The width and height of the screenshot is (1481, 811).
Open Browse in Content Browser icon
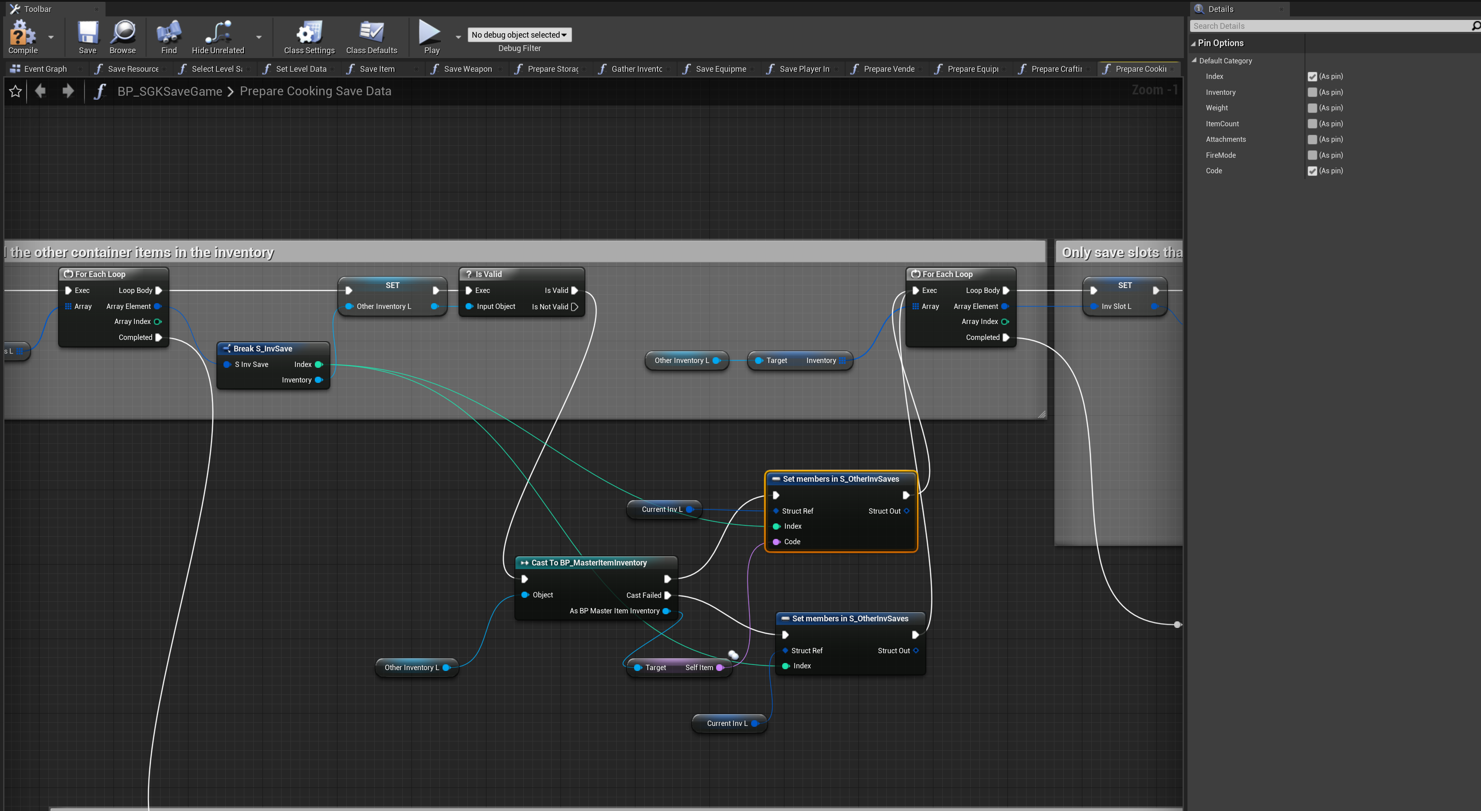(x=122, y=33)
